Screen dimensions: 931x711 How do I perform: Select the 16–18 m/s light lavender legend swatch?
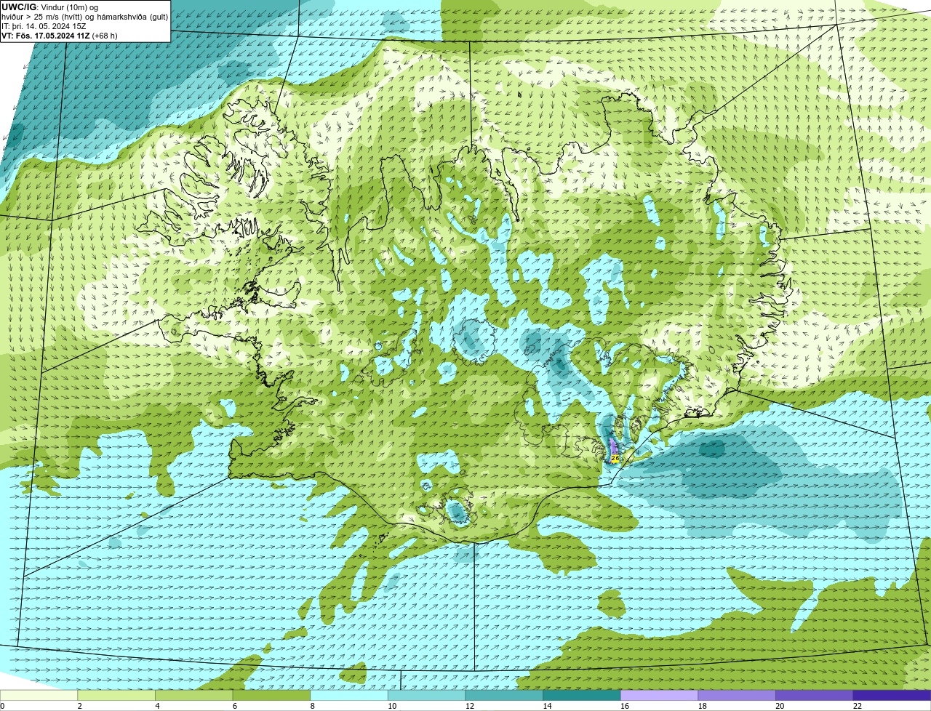659,695
